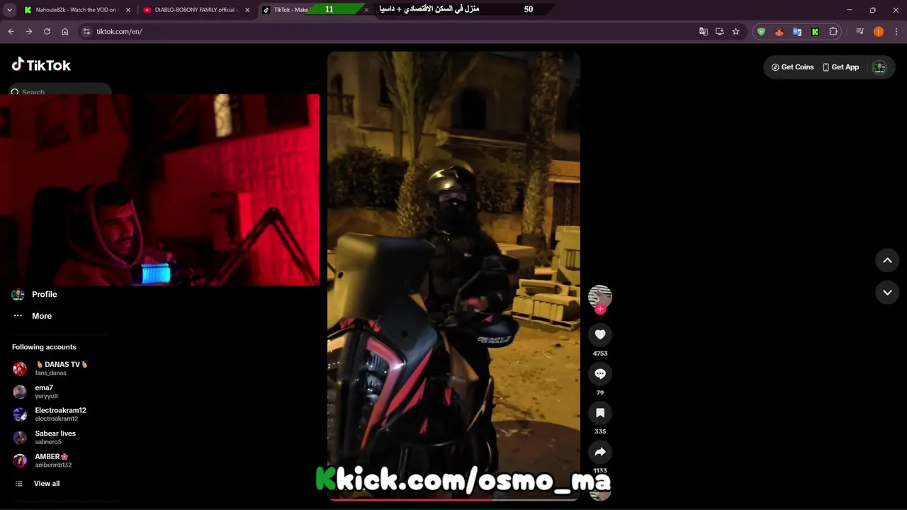This screenshot has width=907, height=510.
Task: Click Get App button
Action: 840,67
